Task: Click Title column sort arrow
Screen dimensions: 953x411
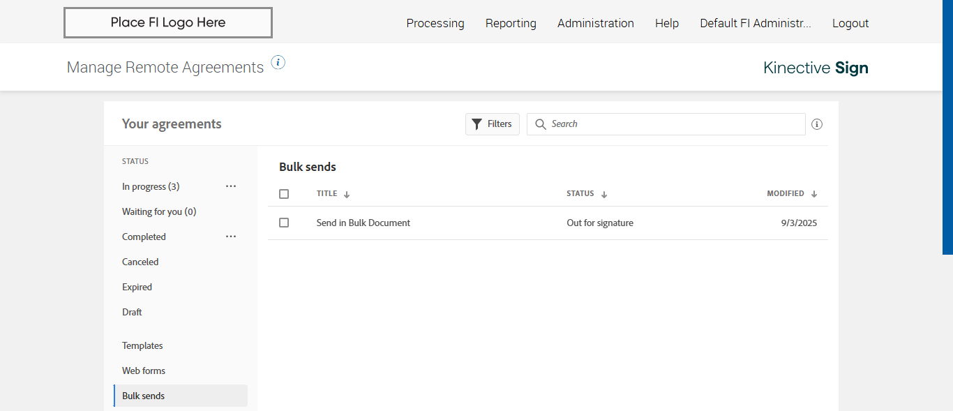Action: click(x=347, y=195)
